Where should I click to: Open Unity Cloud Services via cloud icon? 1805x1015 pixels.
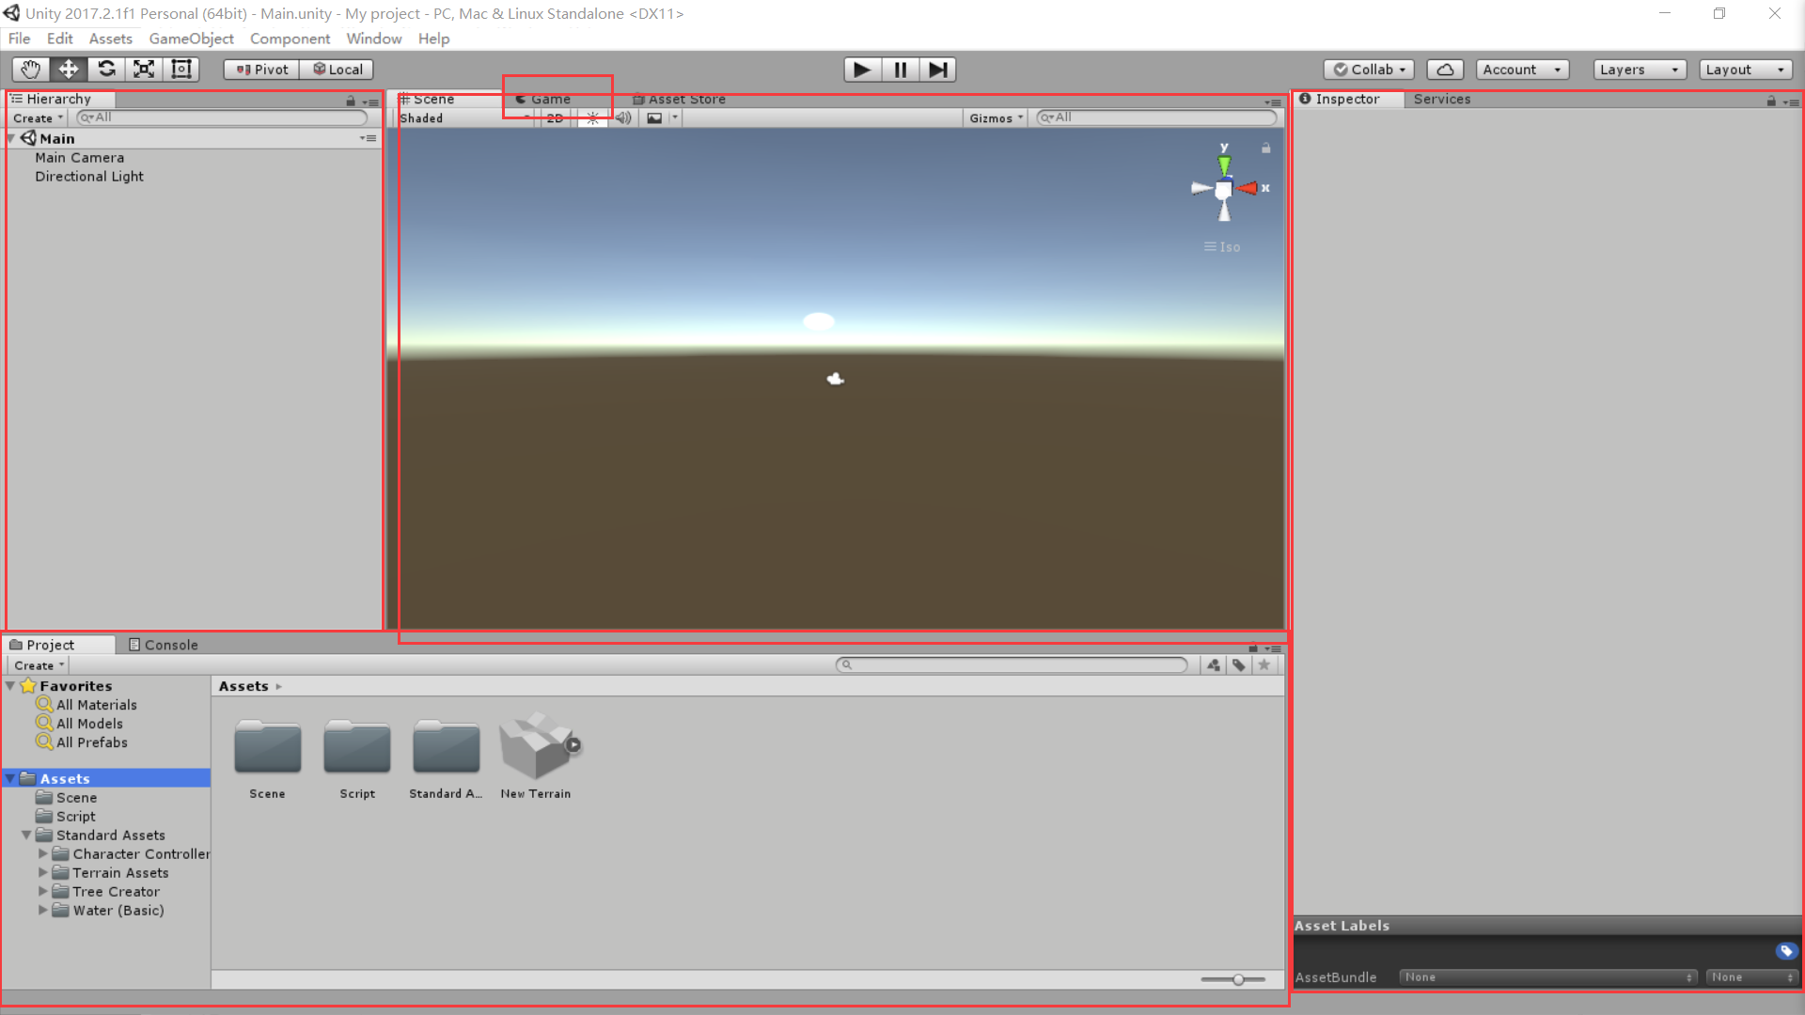pyautogui.click(x=1445, y=69)
